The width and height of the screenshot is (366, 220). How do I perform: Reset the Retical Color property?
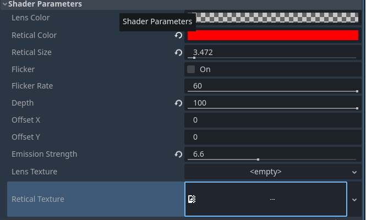tap(178, 35)
